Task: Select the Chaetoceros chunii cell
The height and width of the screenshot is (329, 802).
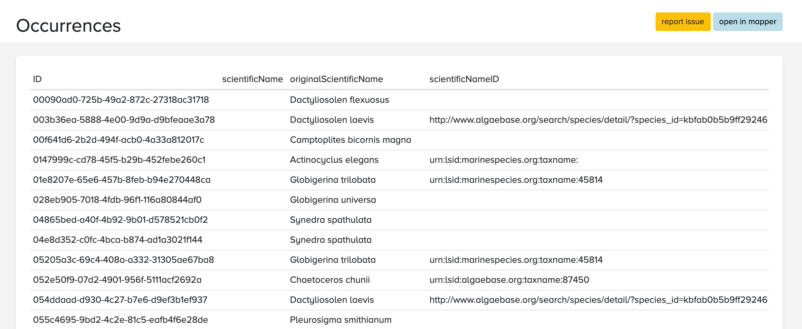Action: point(330,280)
